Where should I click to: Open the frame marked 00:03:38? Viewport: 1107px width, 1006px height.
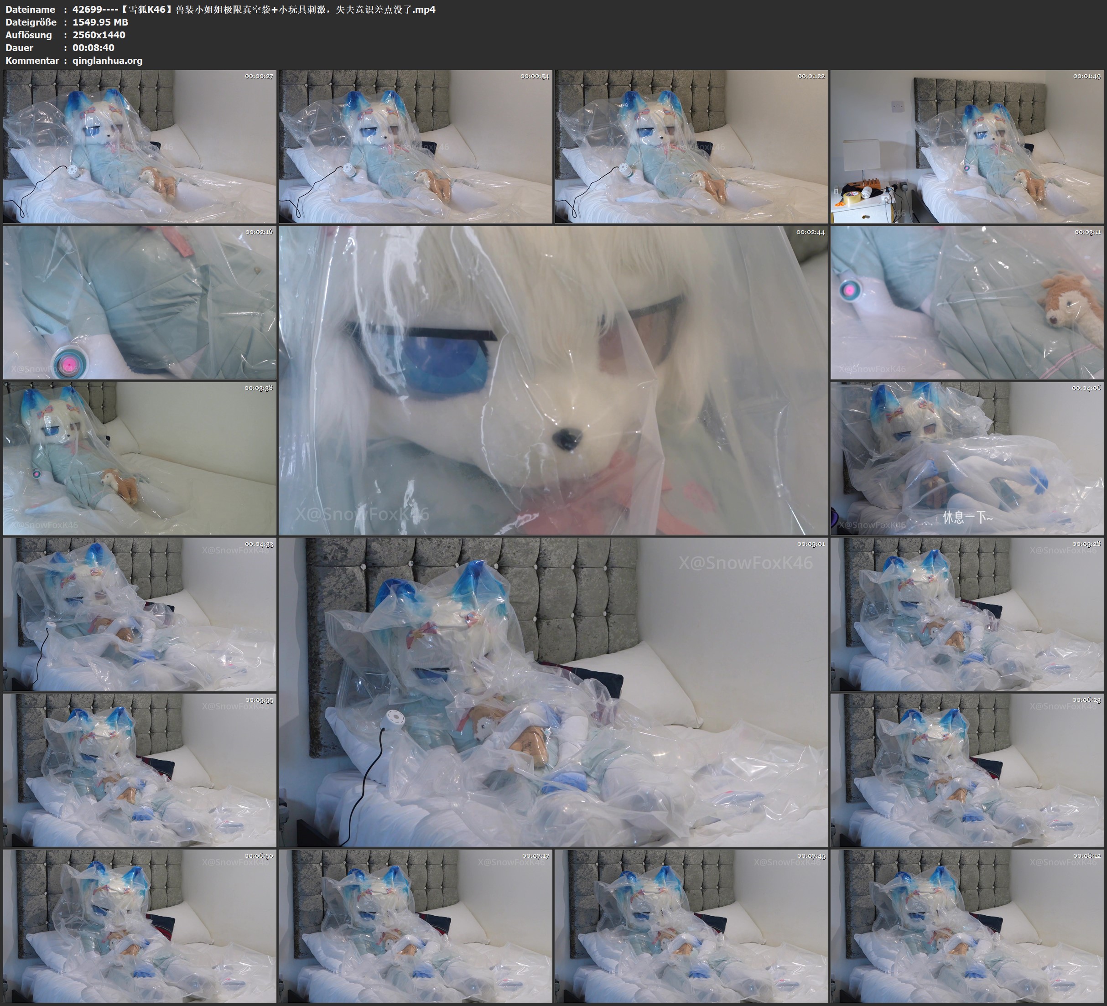point(140,458)
